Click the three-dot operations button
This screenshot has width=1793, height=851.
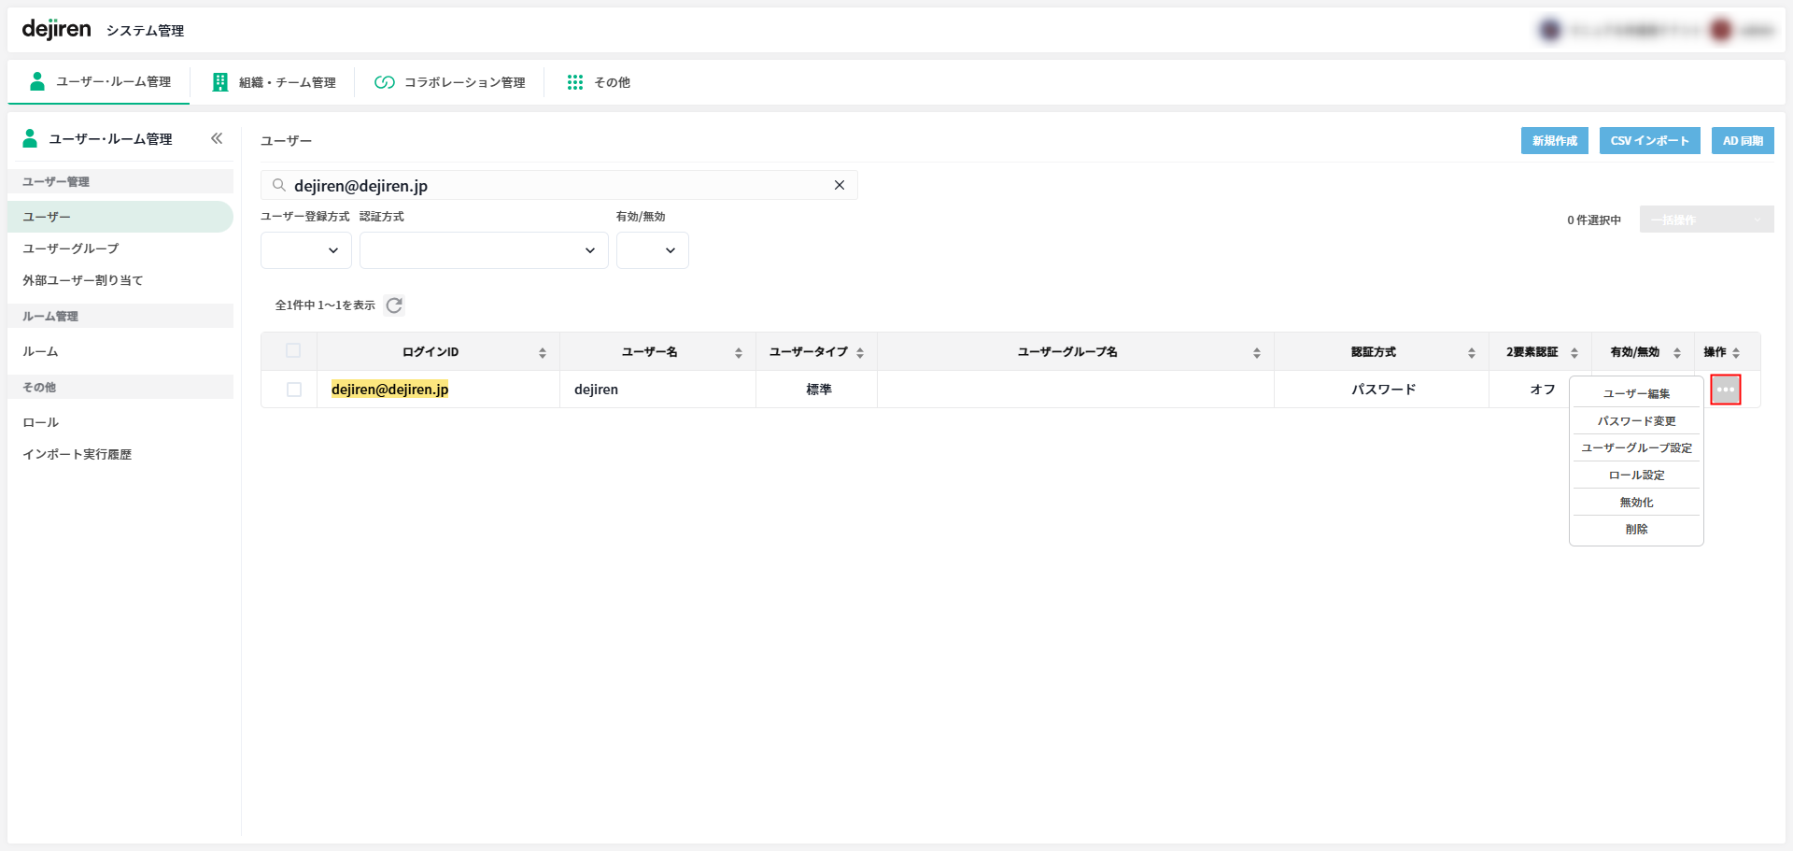[1725, 390]
